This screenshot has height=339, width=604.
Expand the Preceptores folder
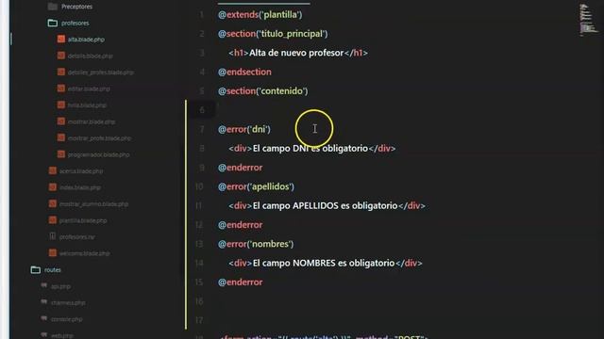click(53, 7)
